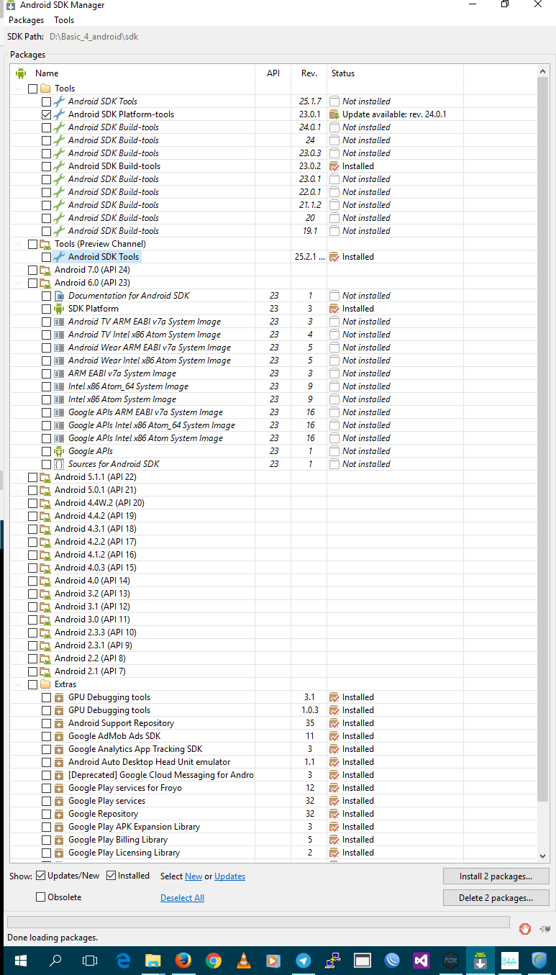Open the Tools menu
556x975 pixels.
click(x=64, y=20)
